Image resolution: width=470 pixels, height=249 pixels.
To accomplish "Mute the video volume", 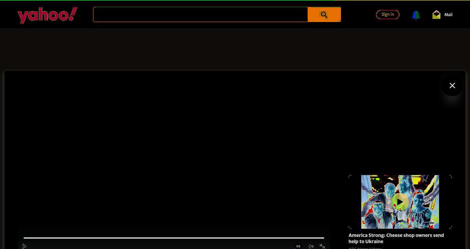I will point(311,246).
